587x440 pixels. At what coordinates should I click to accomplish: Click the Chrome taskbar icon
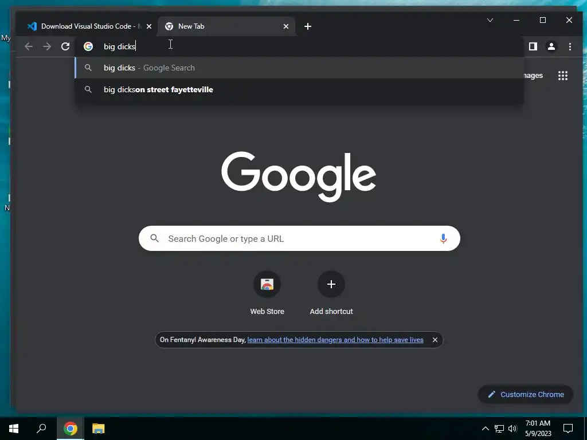click(71, 429)
